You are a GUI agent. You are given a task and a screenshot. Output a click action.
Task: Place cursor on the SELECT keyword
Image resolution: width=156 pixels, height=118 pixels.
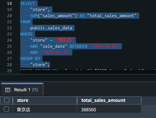tap(28, 4)
